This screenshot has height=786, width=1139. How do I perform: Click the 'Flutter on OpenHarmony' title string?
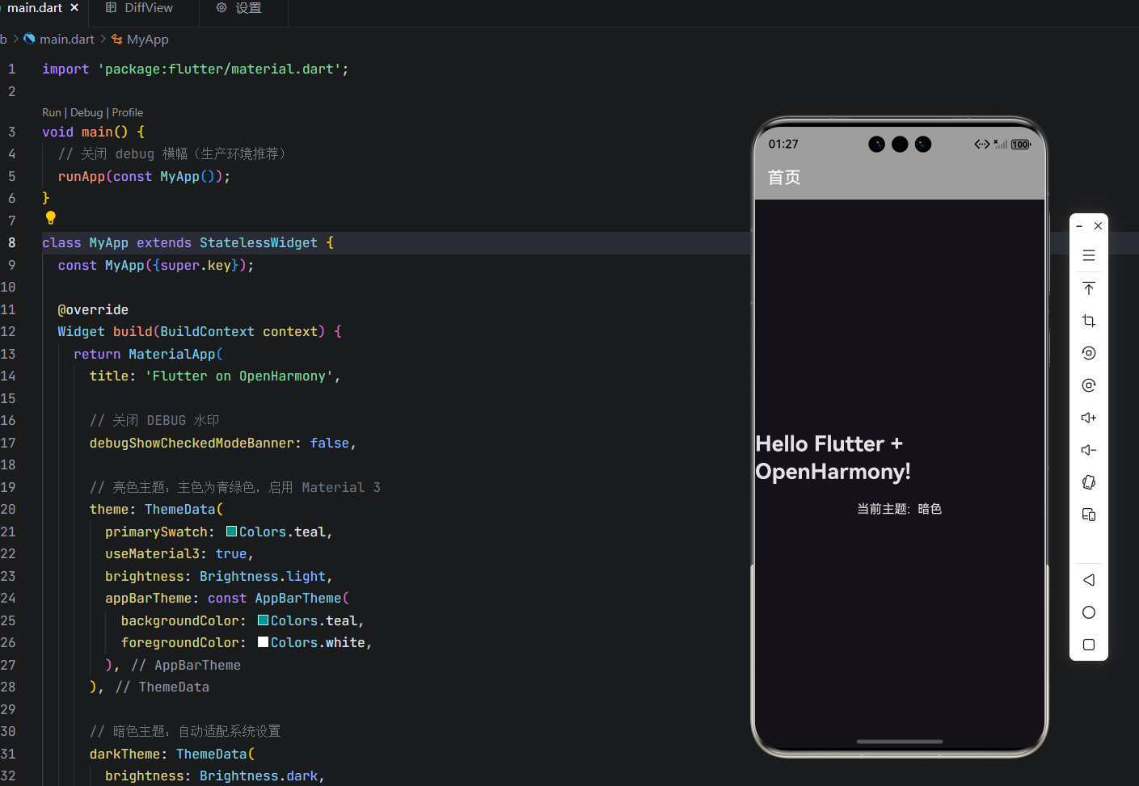click(239, 376)
